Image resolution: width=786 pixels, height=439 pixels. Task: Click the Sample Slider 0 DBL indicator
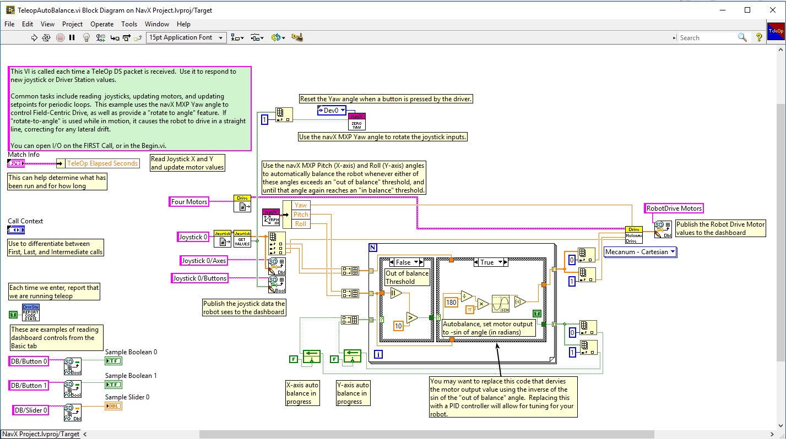point(113,407)
